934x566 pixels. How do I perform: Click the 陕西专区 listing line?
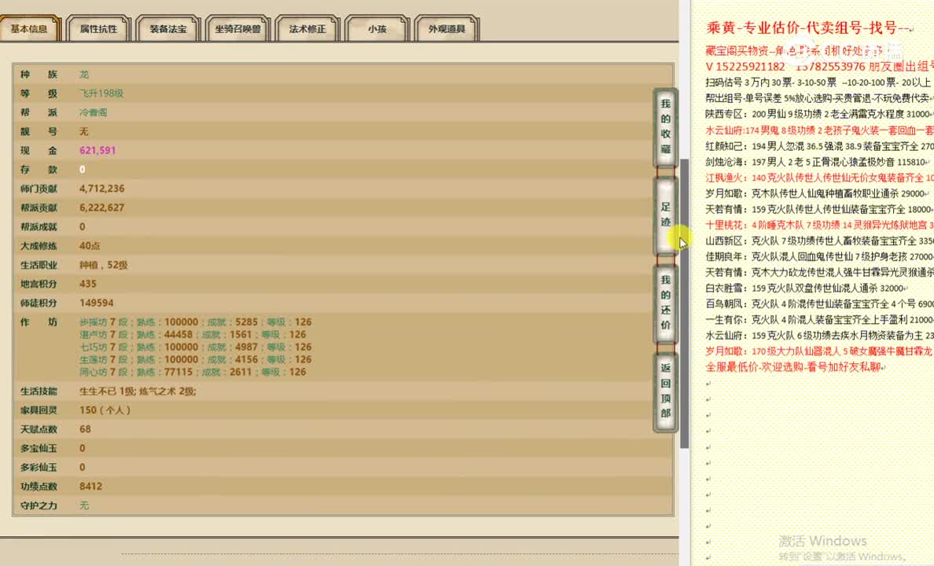(x=820, y=114)
